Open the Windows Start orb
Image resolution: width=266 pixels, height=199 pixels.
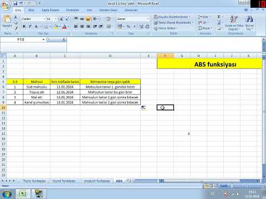(x=7, y=194)
